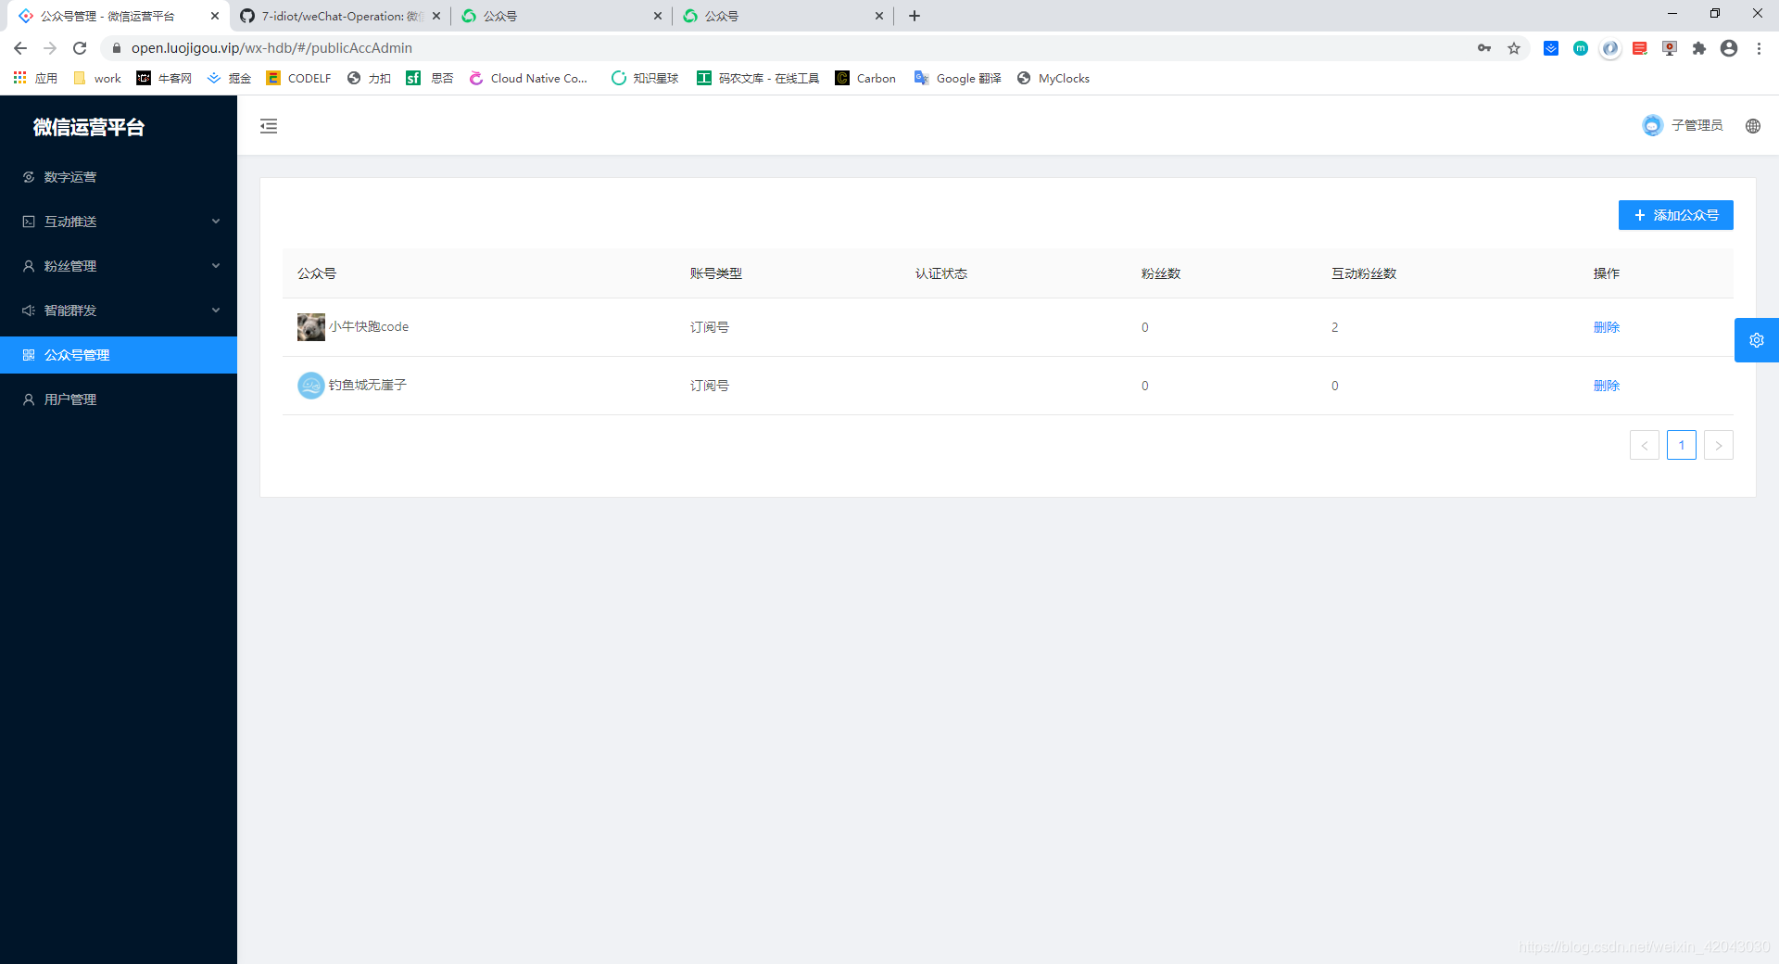This screenshot has height=964, width=1779.
Task: Open the 力扣 bookmark
Action: pos(369,79)
